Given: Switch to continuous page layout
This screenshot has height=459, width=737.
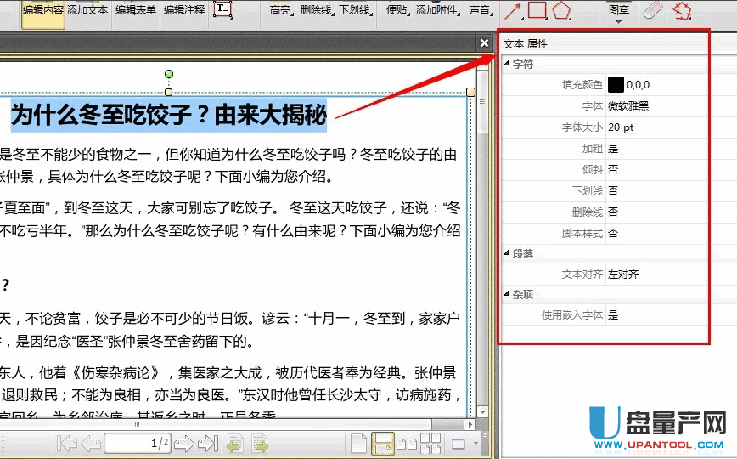Looking at the screenshot, I should (x=383, y=443).
